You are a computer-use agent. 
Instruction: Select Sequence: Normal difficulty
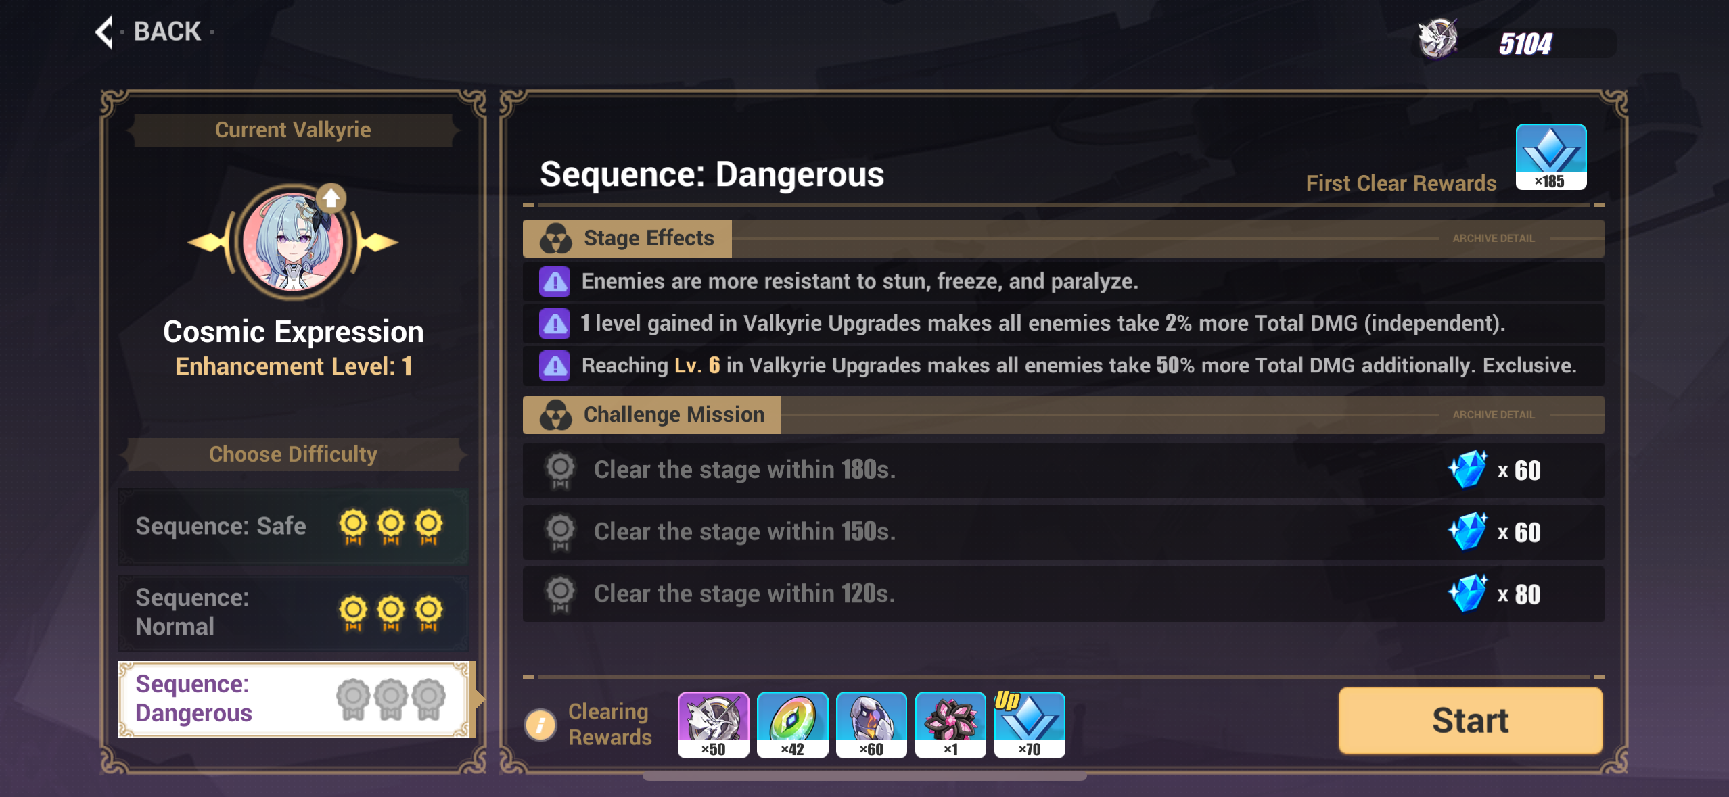click(293, 612)
